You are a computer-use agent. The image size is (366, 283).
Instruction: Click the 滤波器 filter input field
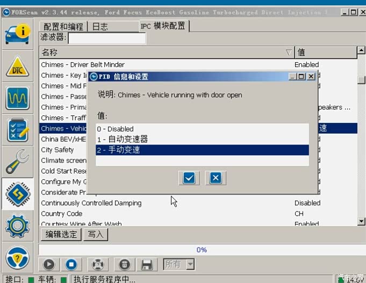pos(106,38)
